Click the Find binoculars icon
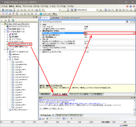Screen dimensions: 136x127 click(36, 10)
